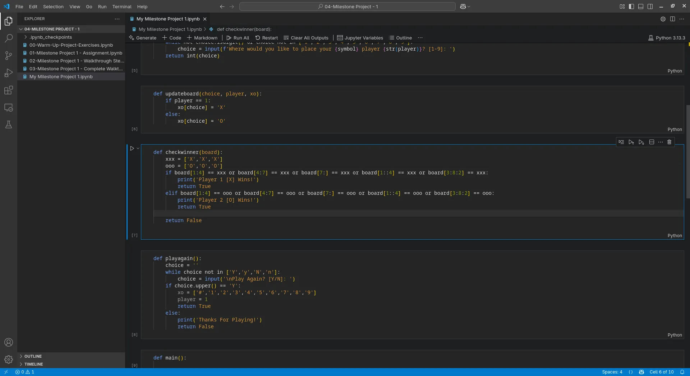Open the Remote Explorer view

(9, 107)
